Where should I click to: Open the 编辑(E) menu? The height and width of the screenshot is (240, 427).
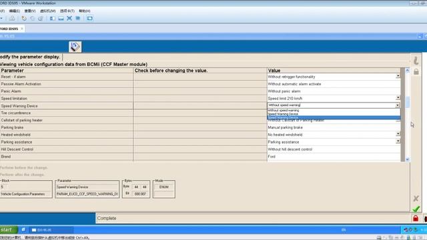click(15, 11)
